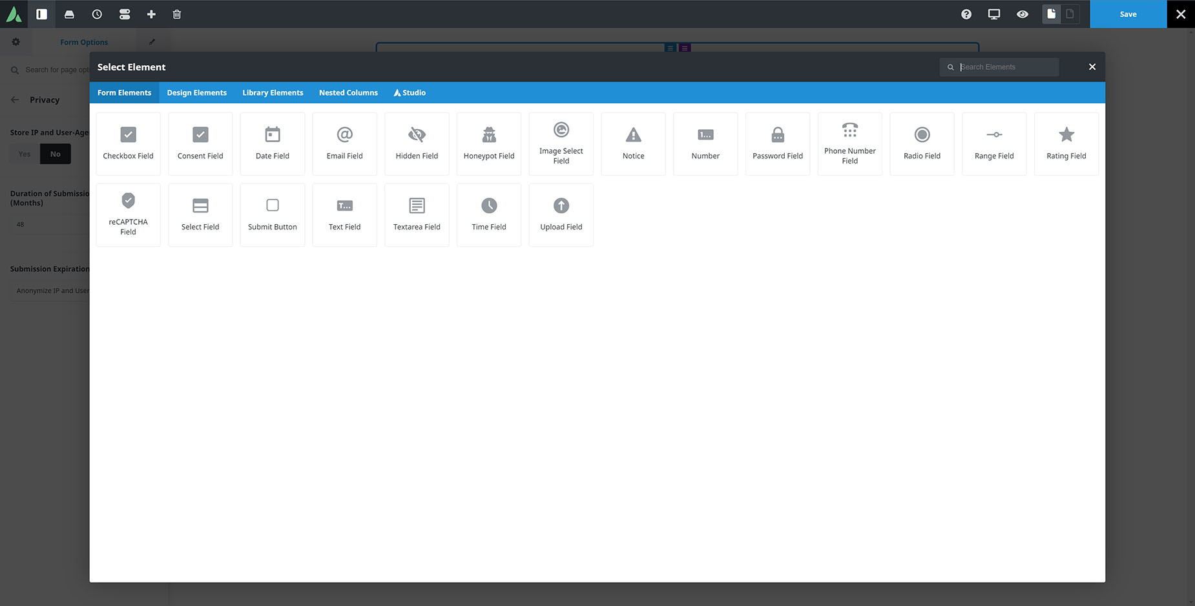Open the help question mark icon
Viewport: 1195px width, 606px height.
(966, 14)
